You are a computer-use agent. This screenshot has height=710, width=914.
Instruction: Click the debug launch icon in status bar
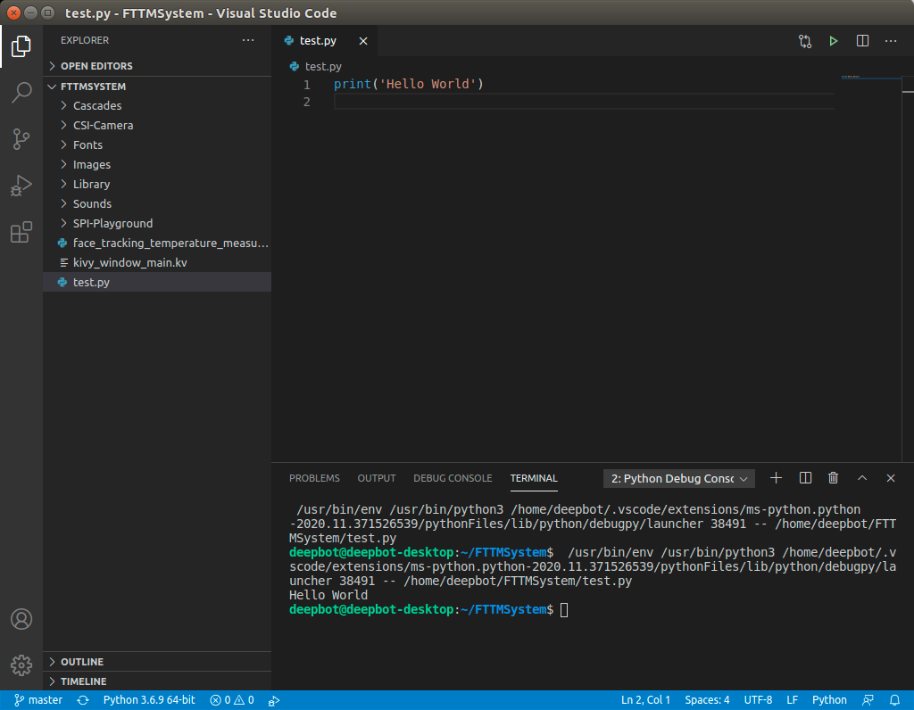273,700
